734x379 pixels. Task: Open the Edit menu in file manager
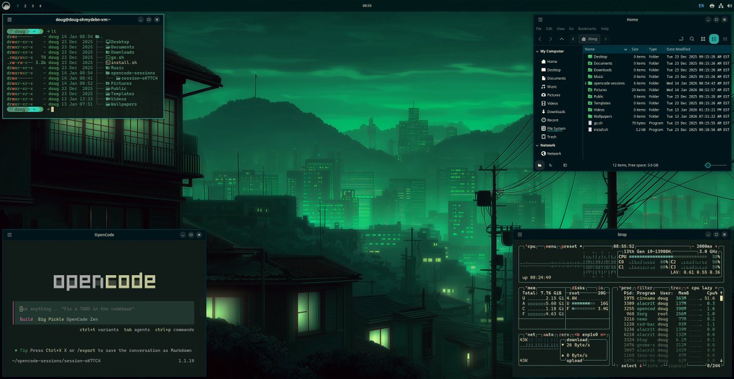[549, 29]
